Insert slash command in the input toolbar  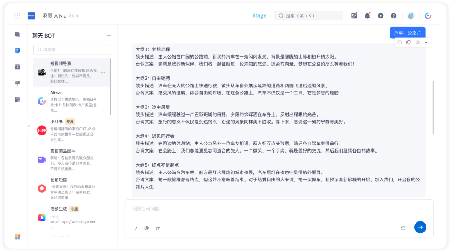[136, 228]
